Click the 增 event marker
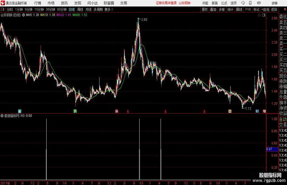 coord(264,111)
